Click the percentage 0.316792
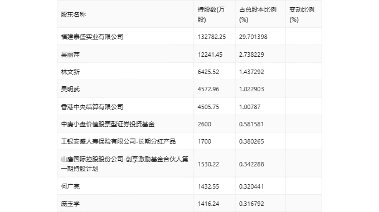This screenshot has height=212, width=379. [x=251, y=204]
